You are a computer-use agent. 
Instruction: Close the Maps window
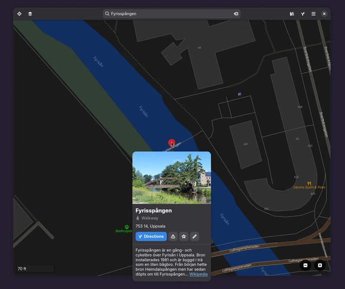324,14
